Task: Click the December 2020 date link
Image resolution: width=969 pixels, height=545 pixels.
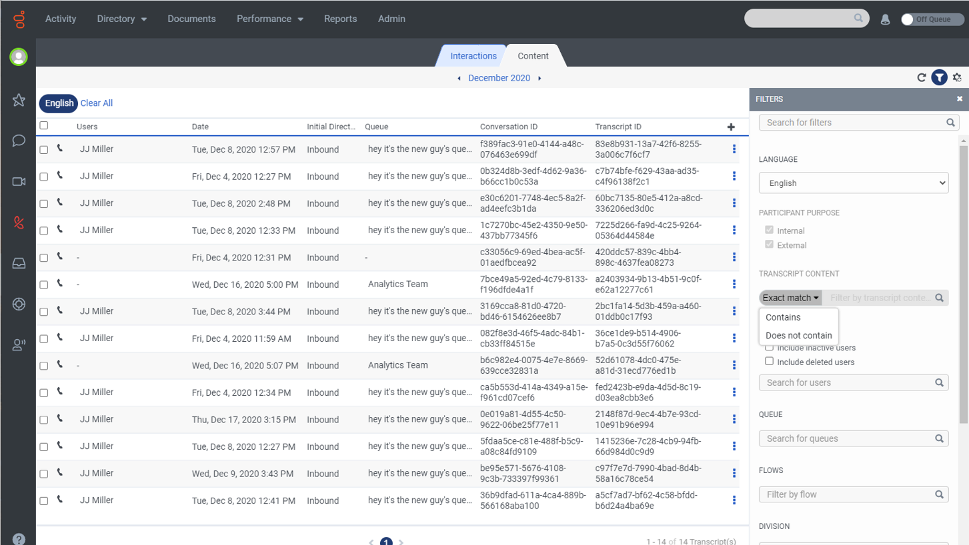Action: tap(499, 78)
